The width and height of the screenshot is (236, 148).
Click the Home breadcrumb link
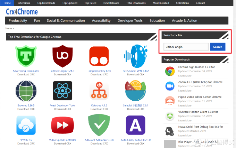coord(9,28)
